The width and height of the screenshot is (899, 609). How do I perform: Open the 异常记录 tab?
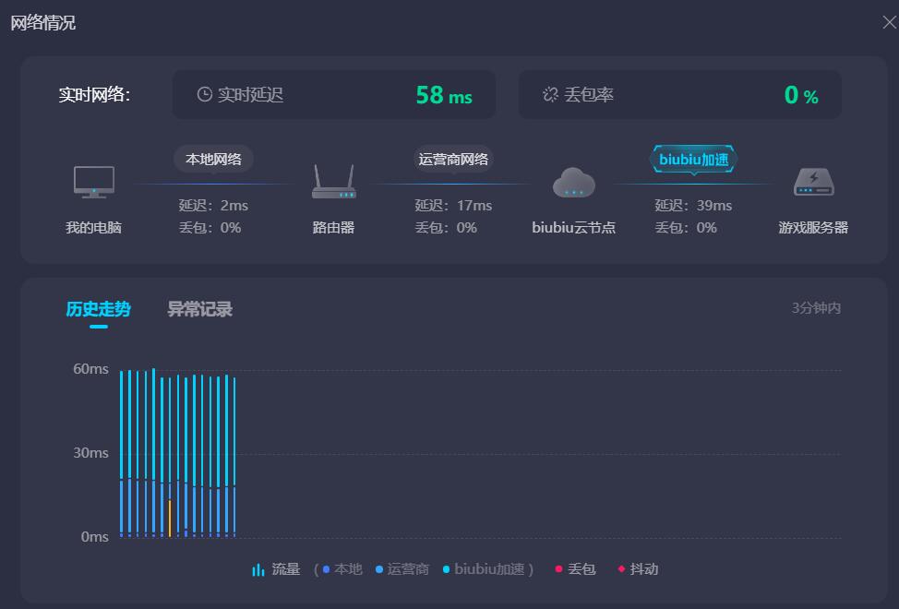tap(199, 309)
